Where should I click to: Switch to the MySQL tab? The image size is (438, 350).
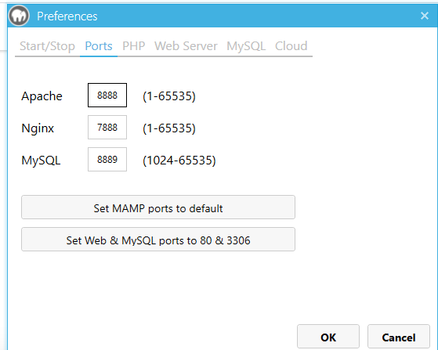pos(246,46)
